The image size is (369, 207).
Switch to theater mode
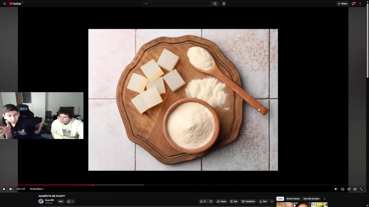point(355,189)
